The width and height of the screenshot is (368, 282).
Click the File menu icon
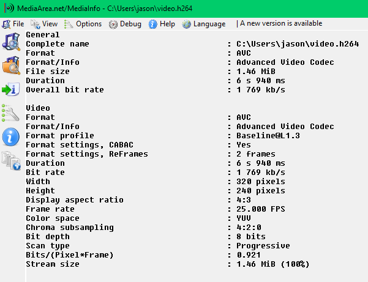(x=6, y=24)
